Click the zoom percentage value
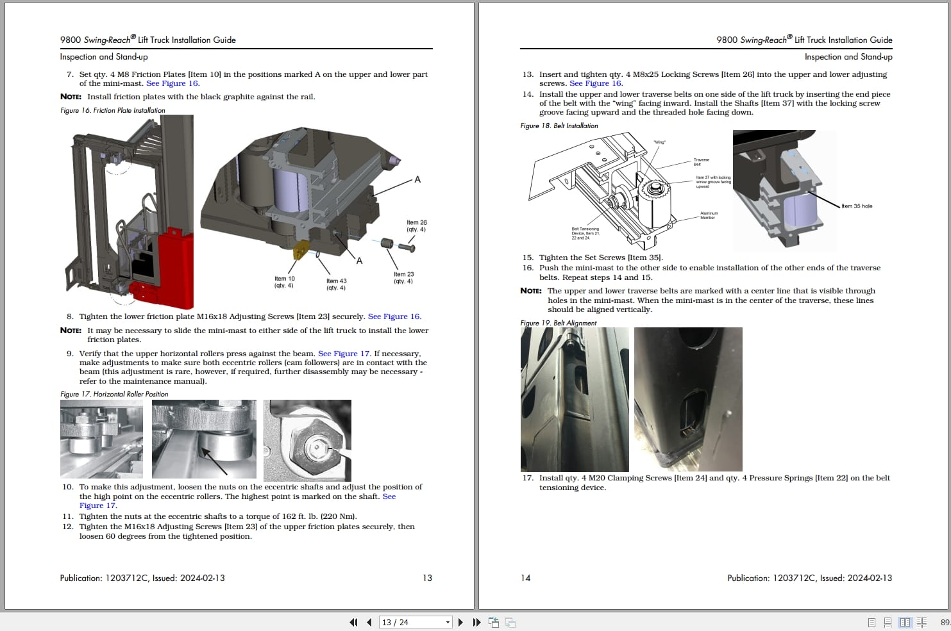 click(945, 622)
